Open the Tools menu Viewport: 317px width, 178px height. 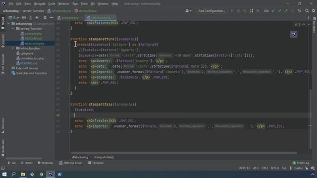coord(84,4)
